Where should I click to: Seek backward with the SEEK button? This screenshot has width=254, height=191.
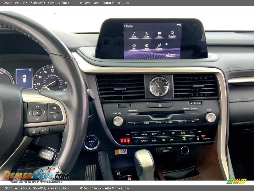tap(170, 122)
